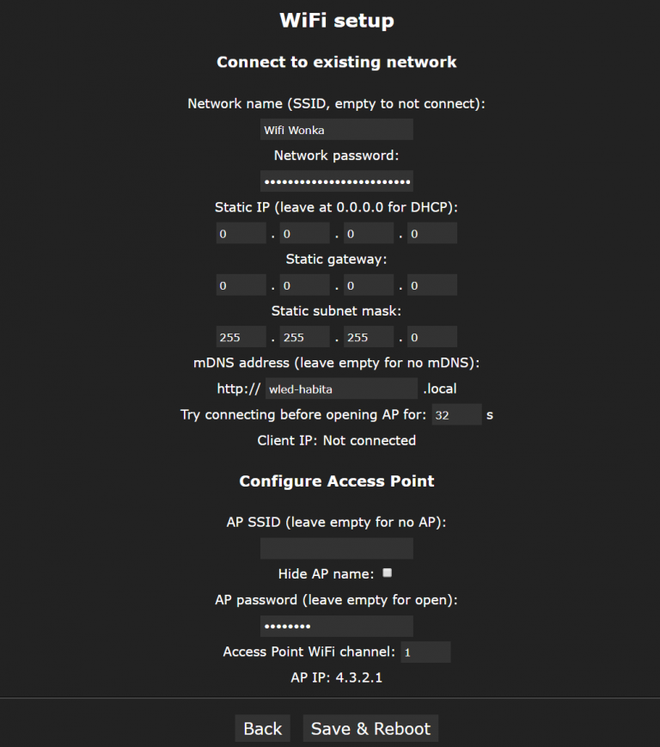Click the Save & Reboot button
The width and height of the screenshot is (660, 747).
(370, 728)
